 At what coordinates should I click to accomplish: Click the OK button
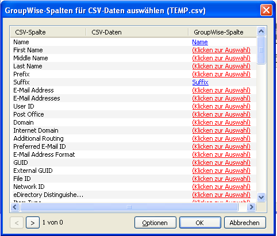tap(200, 223)
